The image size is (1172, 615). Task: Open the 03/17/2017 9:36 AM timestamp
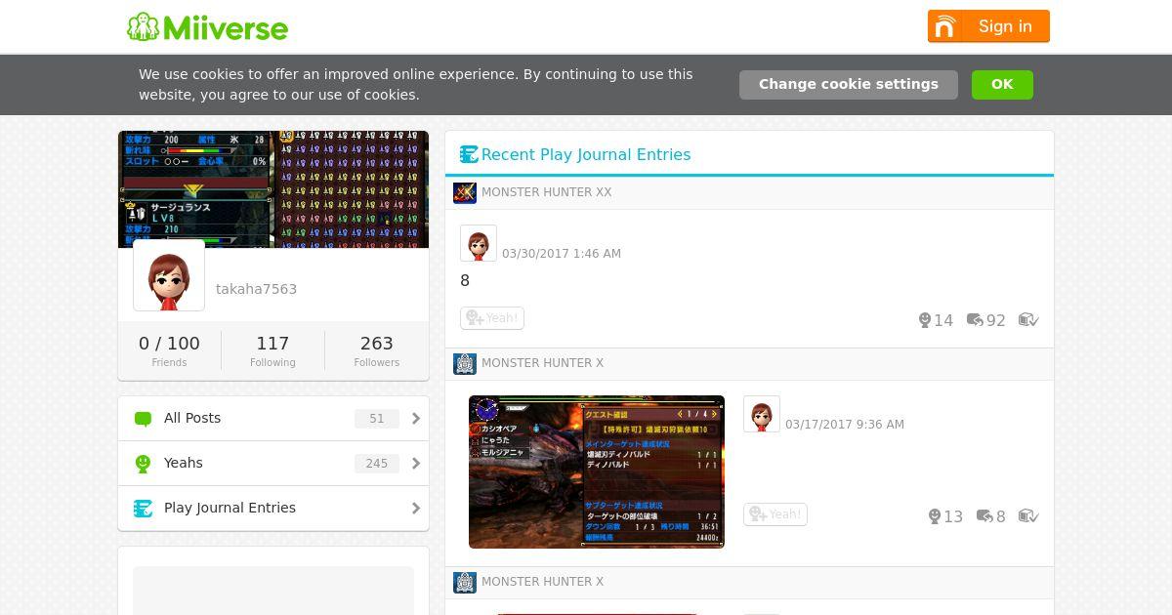click(x=845, y=425)
